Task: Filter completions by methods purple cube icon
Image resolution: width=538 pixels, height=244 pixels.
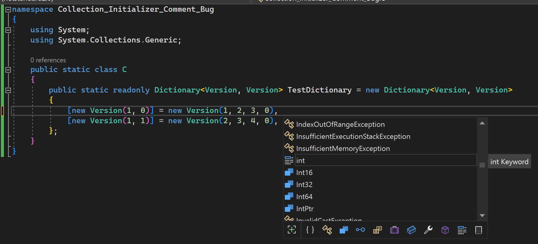Action: pos(445,230)
